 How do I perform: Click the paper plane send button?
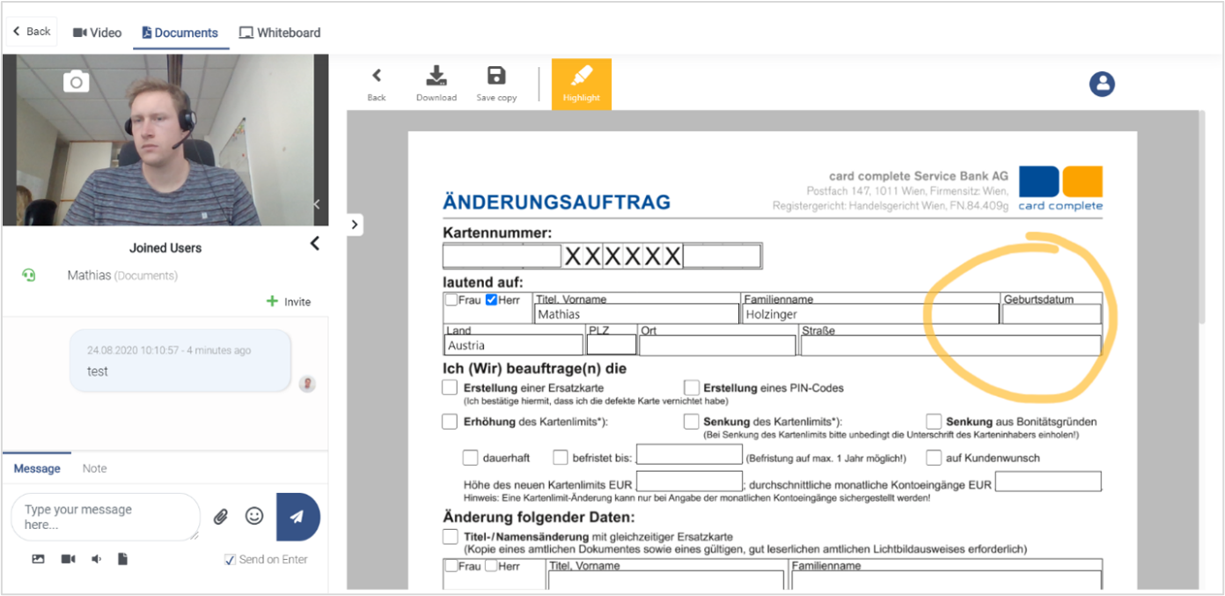click(297, 517)
